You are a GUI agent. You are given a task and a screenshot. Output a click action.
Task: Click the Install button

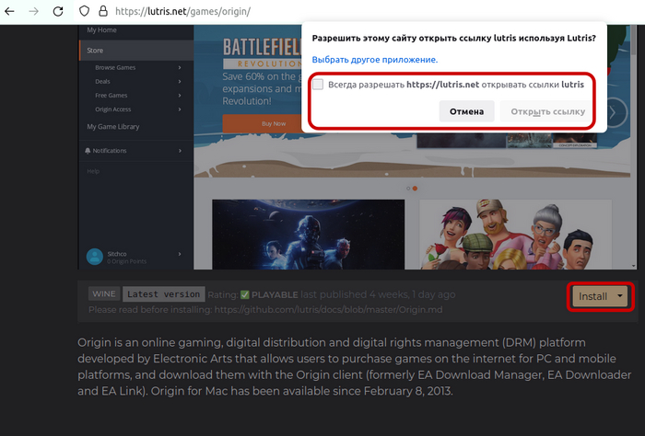click(x=592, y=296)
